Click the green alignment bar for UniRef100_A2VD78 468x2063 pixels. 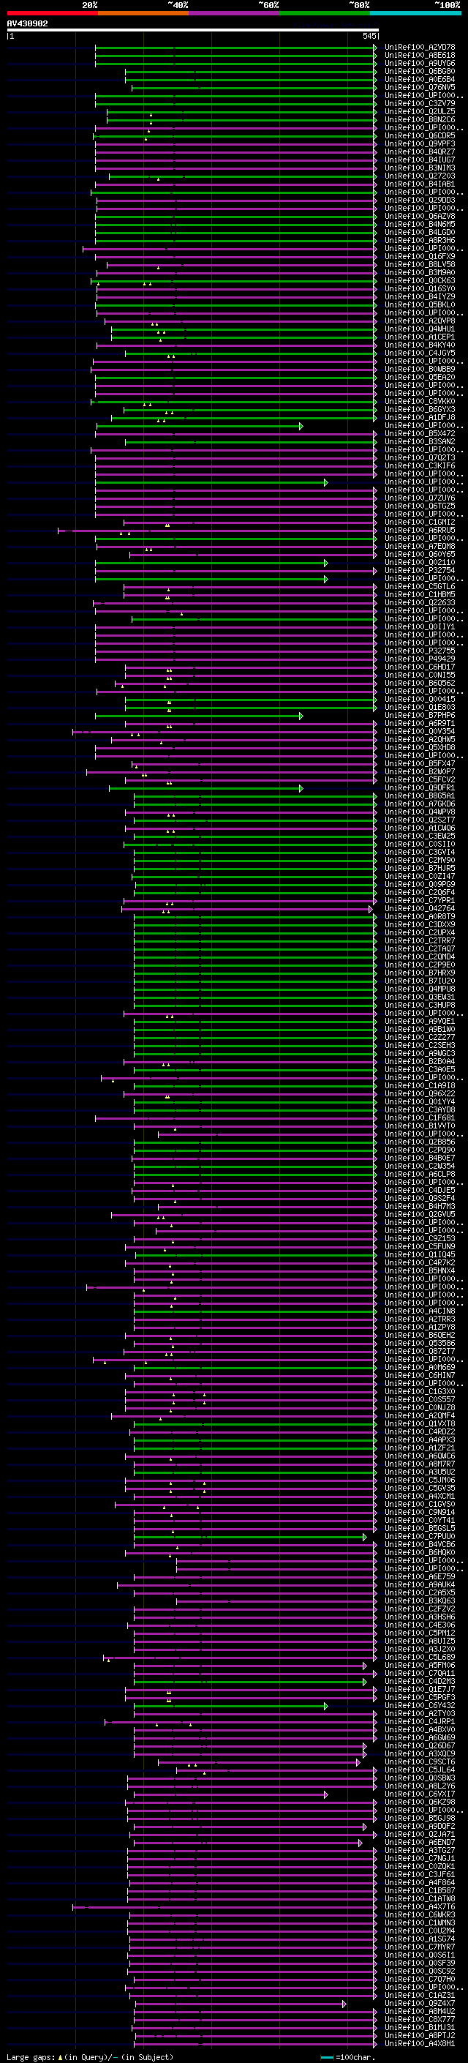coord(236,48)
